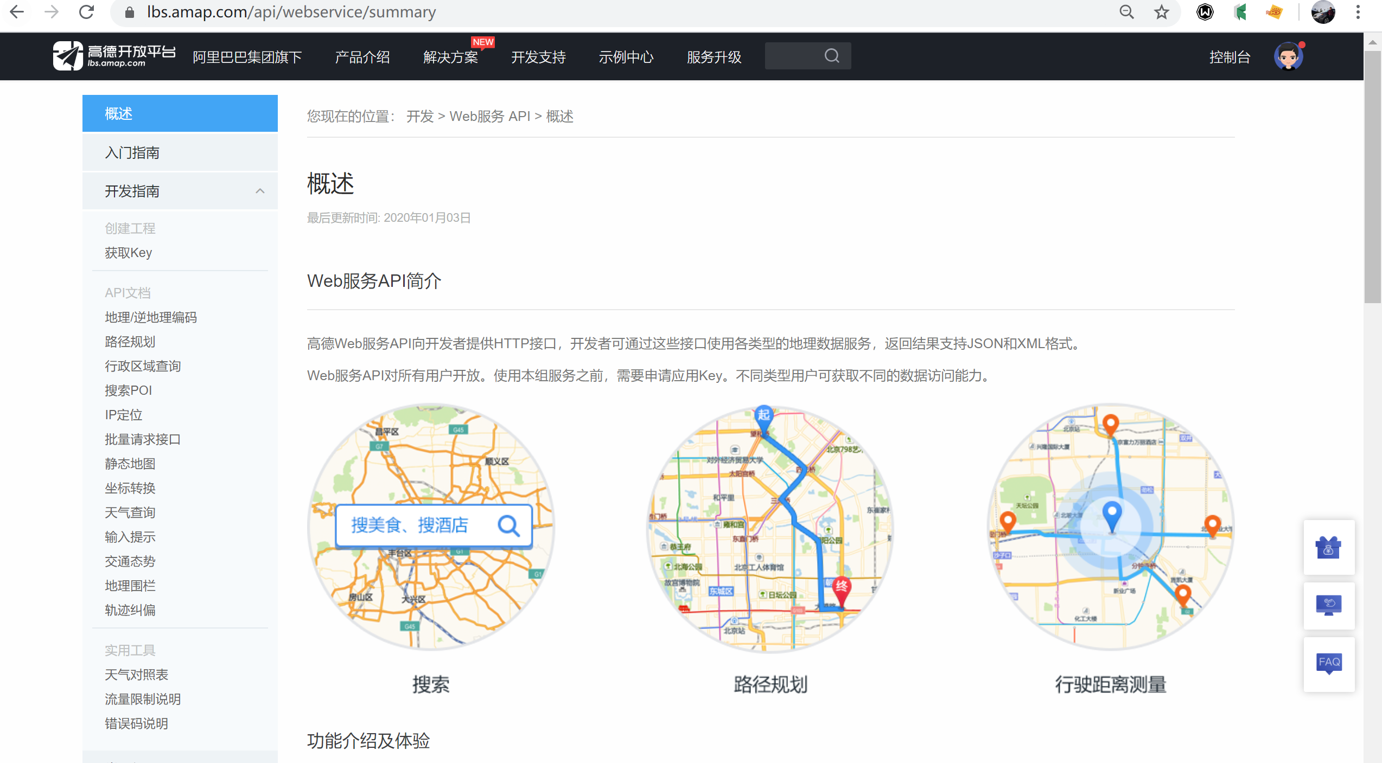Open 示例中心 navigation menu

coord(626,57)
